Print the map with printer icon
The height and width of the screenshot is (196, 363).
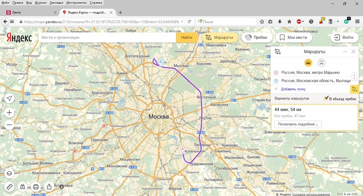pyautogui.click(x=36, y=187)
